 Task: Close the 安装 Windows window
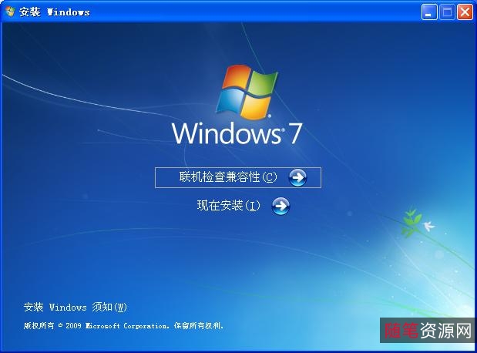coord(465,12)
